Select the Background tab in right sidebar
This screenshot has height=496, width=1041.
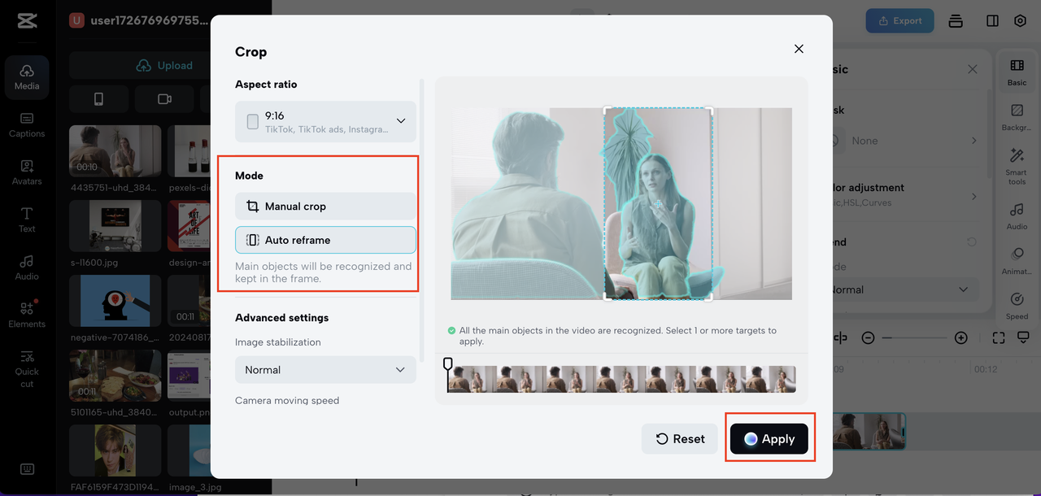point(1017,117)
